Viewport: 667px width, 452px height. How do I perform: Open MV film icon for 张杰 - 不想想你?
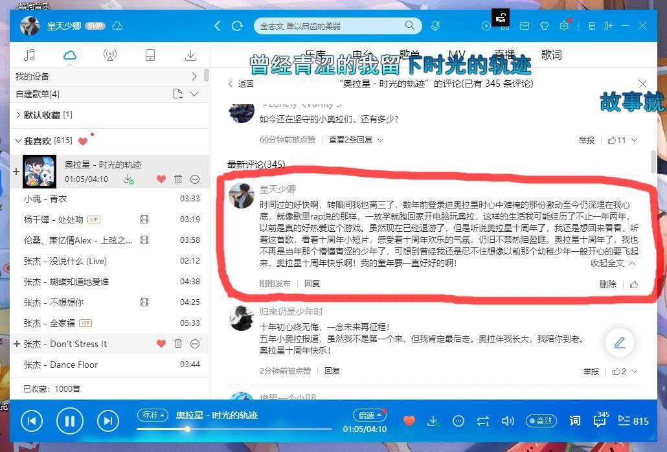(144, 302)
